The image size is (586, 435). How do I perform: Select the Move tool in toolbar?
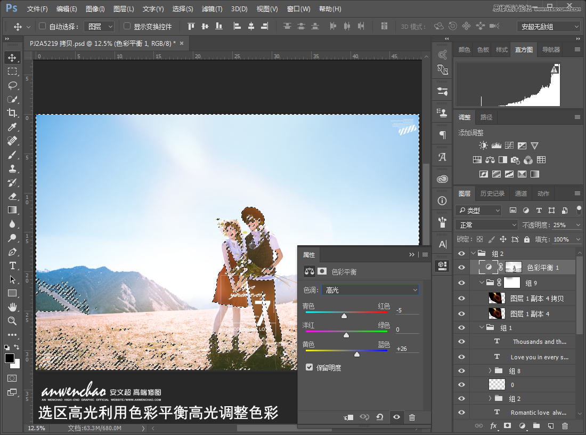coord(12,58)
